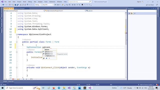Open the Any CPU platform dropdown

tap(48, 5)
